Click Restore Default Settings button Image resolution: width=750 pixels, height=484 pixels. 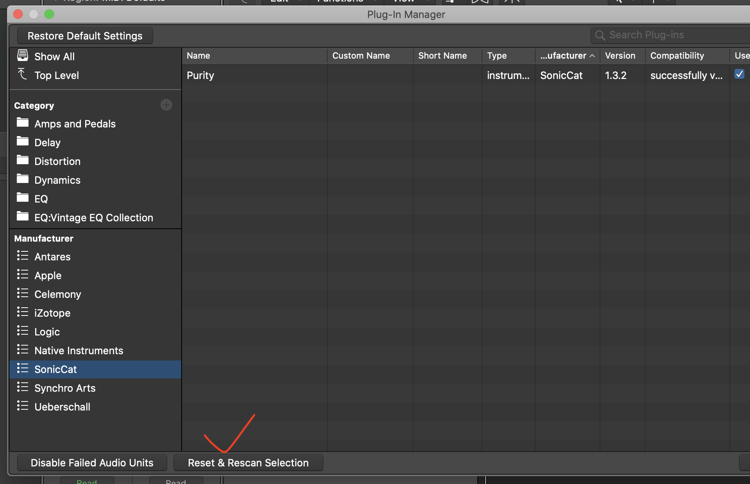[x=85, y=36]
